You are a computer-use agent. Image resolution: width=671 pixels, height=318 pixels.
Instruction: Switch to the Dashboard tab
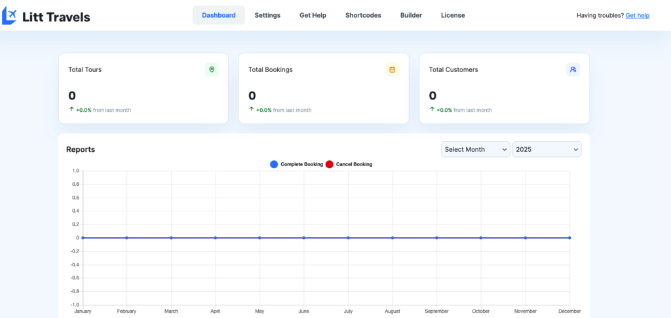click(218, 15)
